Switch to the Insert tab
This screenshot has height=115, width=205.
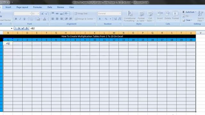coord(8,7)
